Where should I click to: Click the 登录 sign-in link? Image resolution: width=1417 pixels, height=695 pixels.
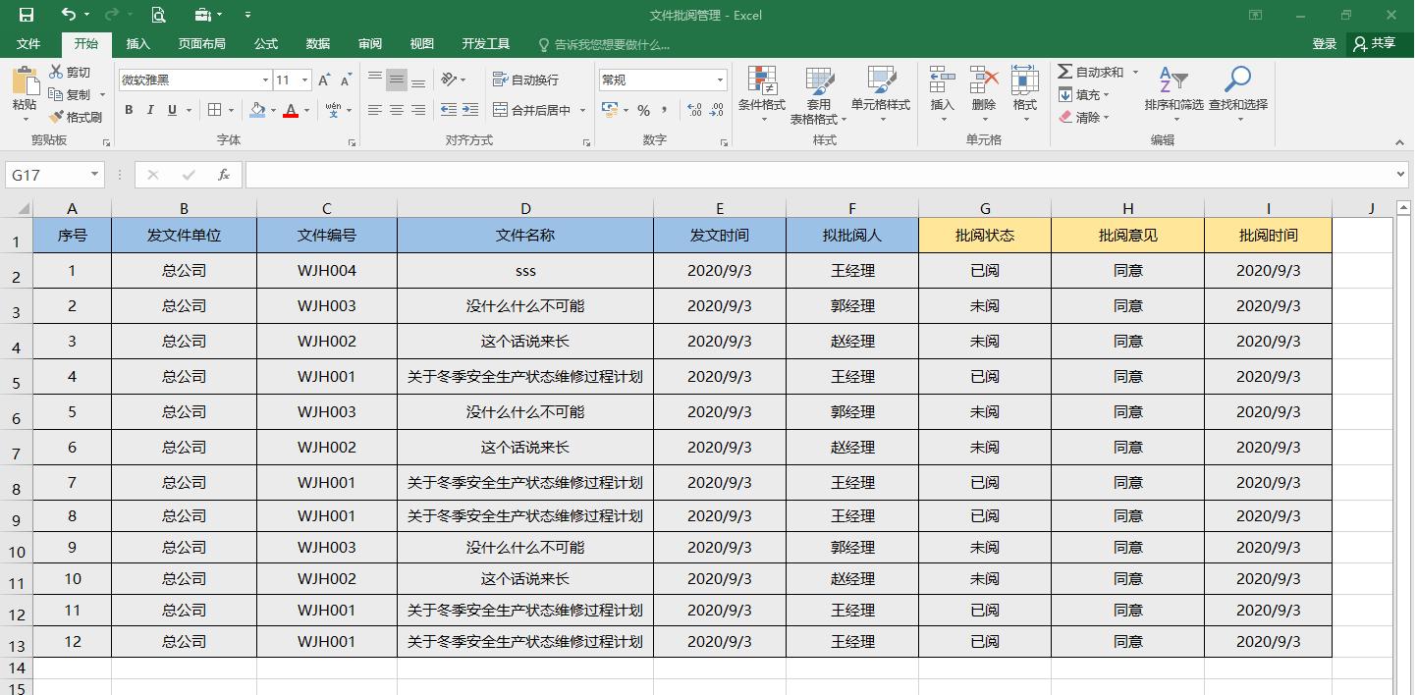(1324, 43)
